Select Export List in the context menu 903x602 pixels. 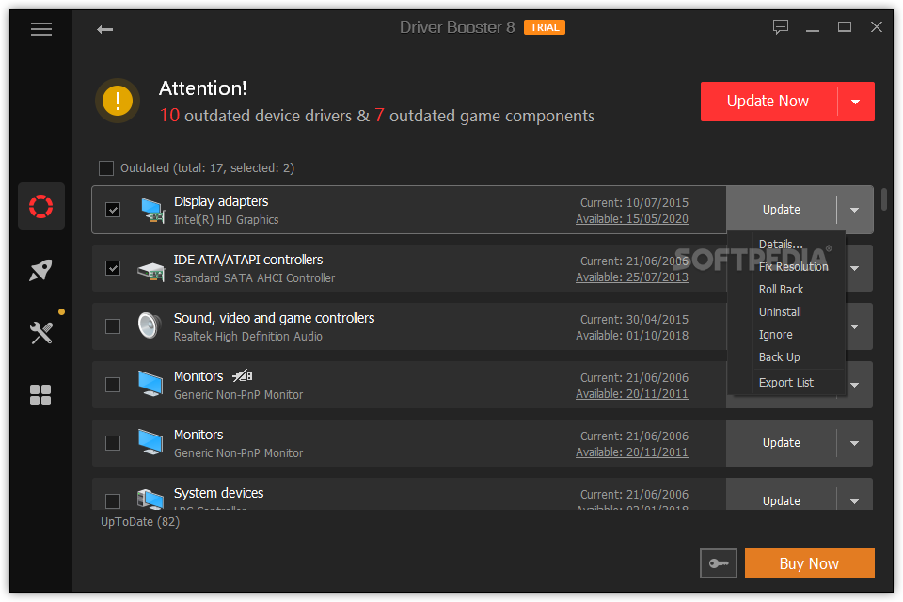click(786, 383)
